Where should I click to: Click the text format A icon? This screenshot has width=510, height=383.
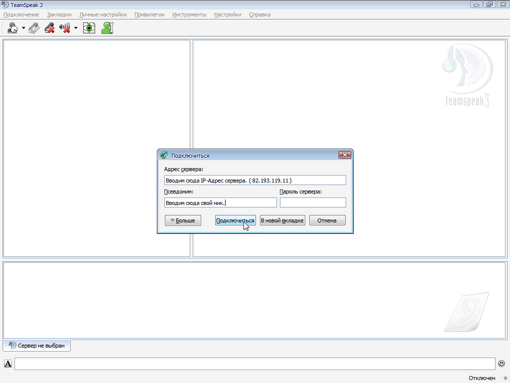point(8,364)
